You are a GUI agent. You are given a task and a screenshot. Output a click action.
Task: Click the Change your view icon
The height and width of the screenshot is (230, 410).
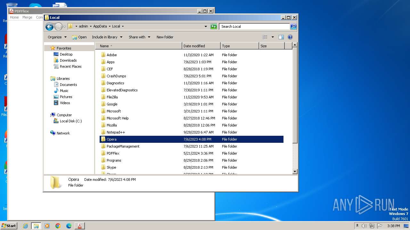265,37
